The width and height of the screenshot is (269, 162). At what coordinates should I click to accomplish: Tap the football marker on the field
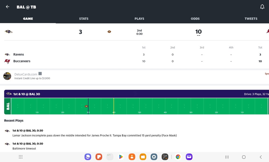86,106
